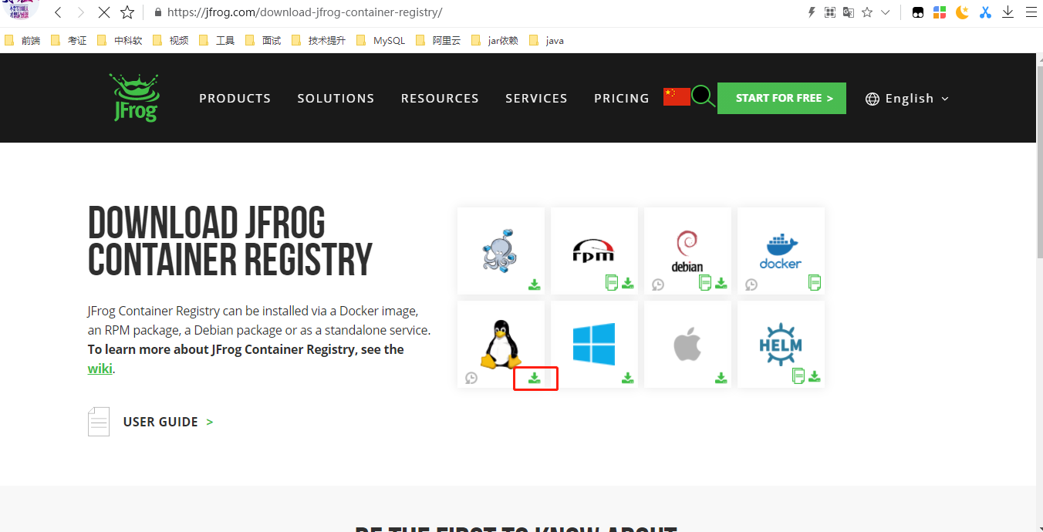The width and height of the screenshot is (1043, 532).
Task: Stop page loading with X button
Action: coord(103,12)
